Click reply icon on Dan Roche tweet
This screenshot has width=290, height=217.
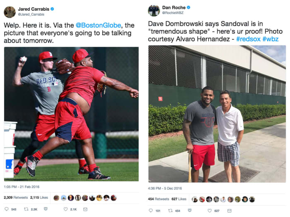tap(151, 210)
